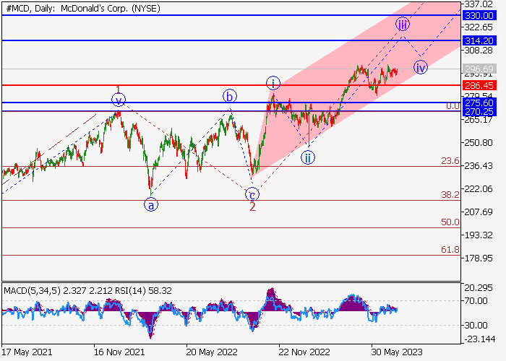Image resolution: width=506 pixels, height=361 pixels.
Task: Click the 193.32 price axis value
Action: (479, 235)
